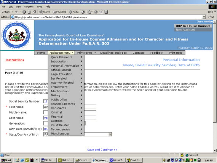Viewport: 217px width, 163px height.
Task: Select Public Office in Application Menu
Action: click(x=66, y=99)
